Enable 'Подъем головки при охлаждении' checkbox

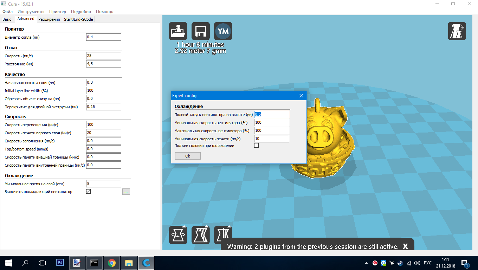click(x=257, y=146)
